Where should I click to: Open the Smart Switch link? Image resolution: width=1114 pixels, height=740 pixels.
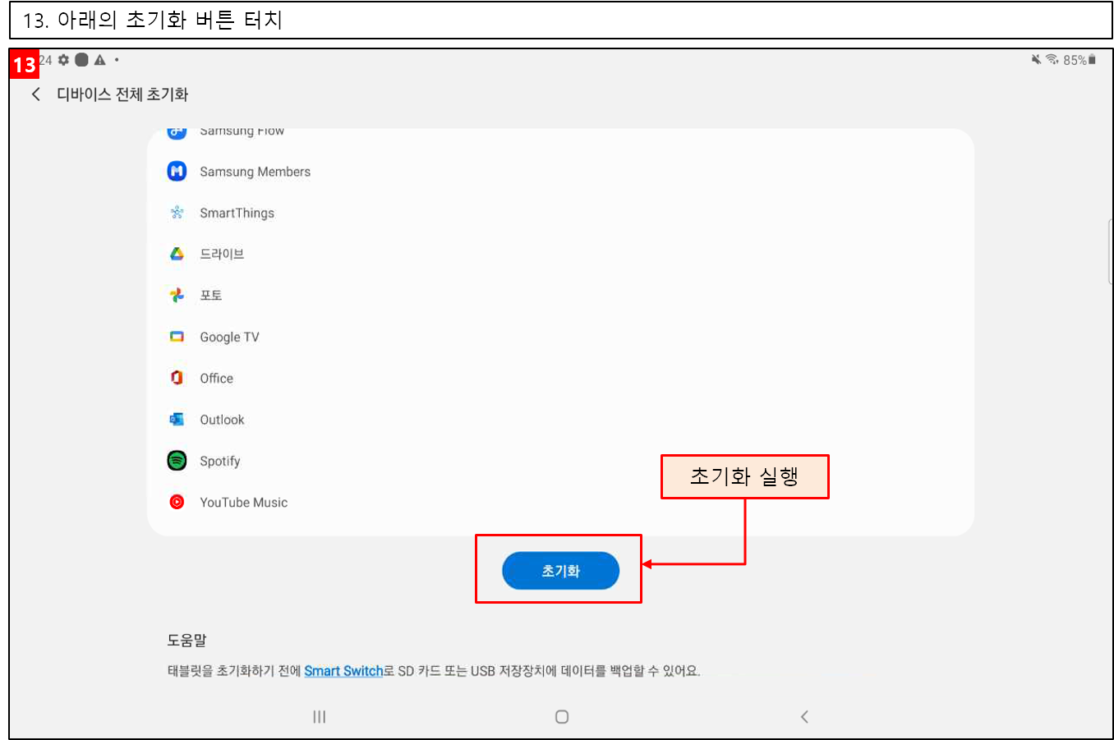(343, 671)
